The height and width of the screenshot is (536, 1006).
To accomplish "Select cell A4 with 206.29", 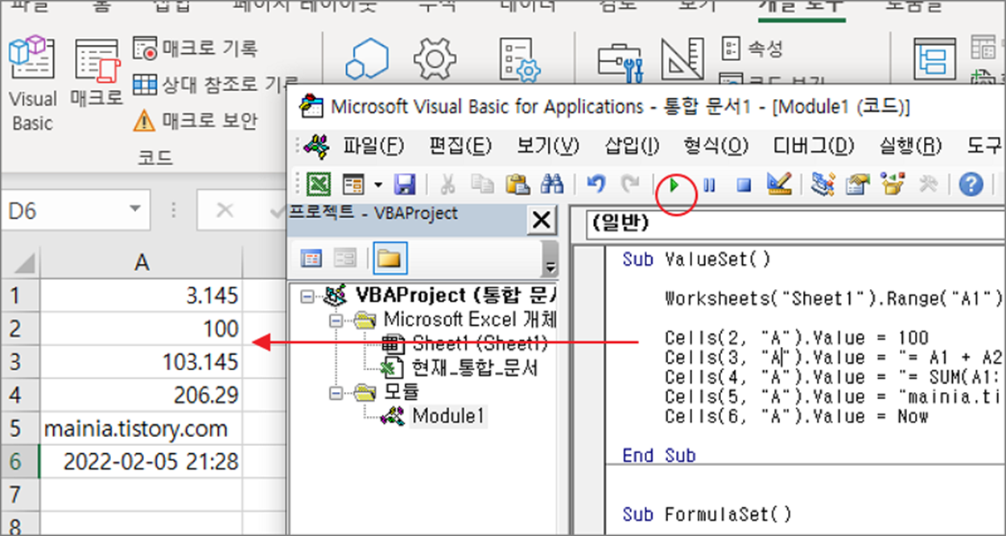I will pyautogui.click(x=142, y=394).
